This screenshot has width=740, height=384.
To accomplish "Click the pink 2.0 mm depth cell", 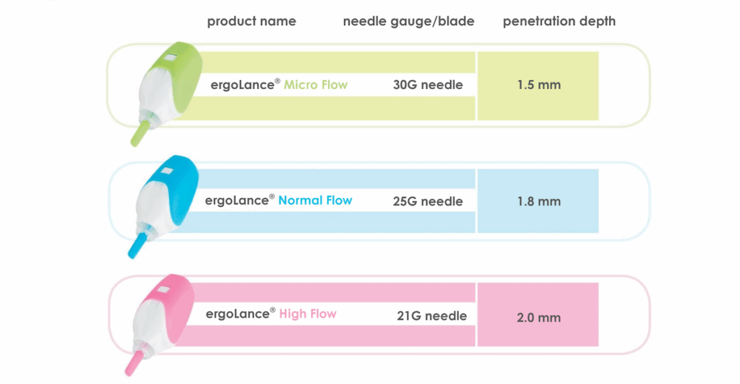I will pyautogui.click(x=538, y=317).
